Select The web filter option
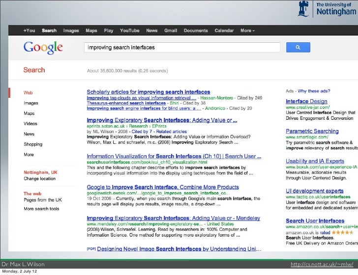Screen dimensions: 358x275 click(32, 193)
